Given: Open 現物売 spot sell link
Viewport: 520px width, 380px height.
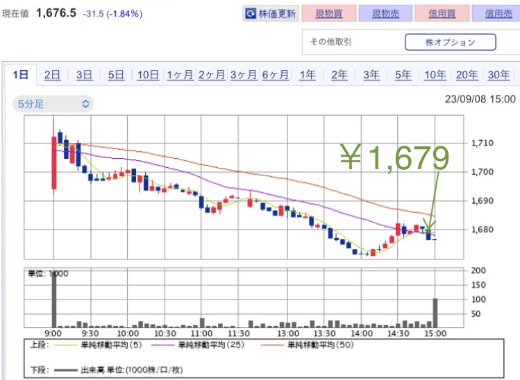Looking at the screenshot, I should (x=385, y=14).
